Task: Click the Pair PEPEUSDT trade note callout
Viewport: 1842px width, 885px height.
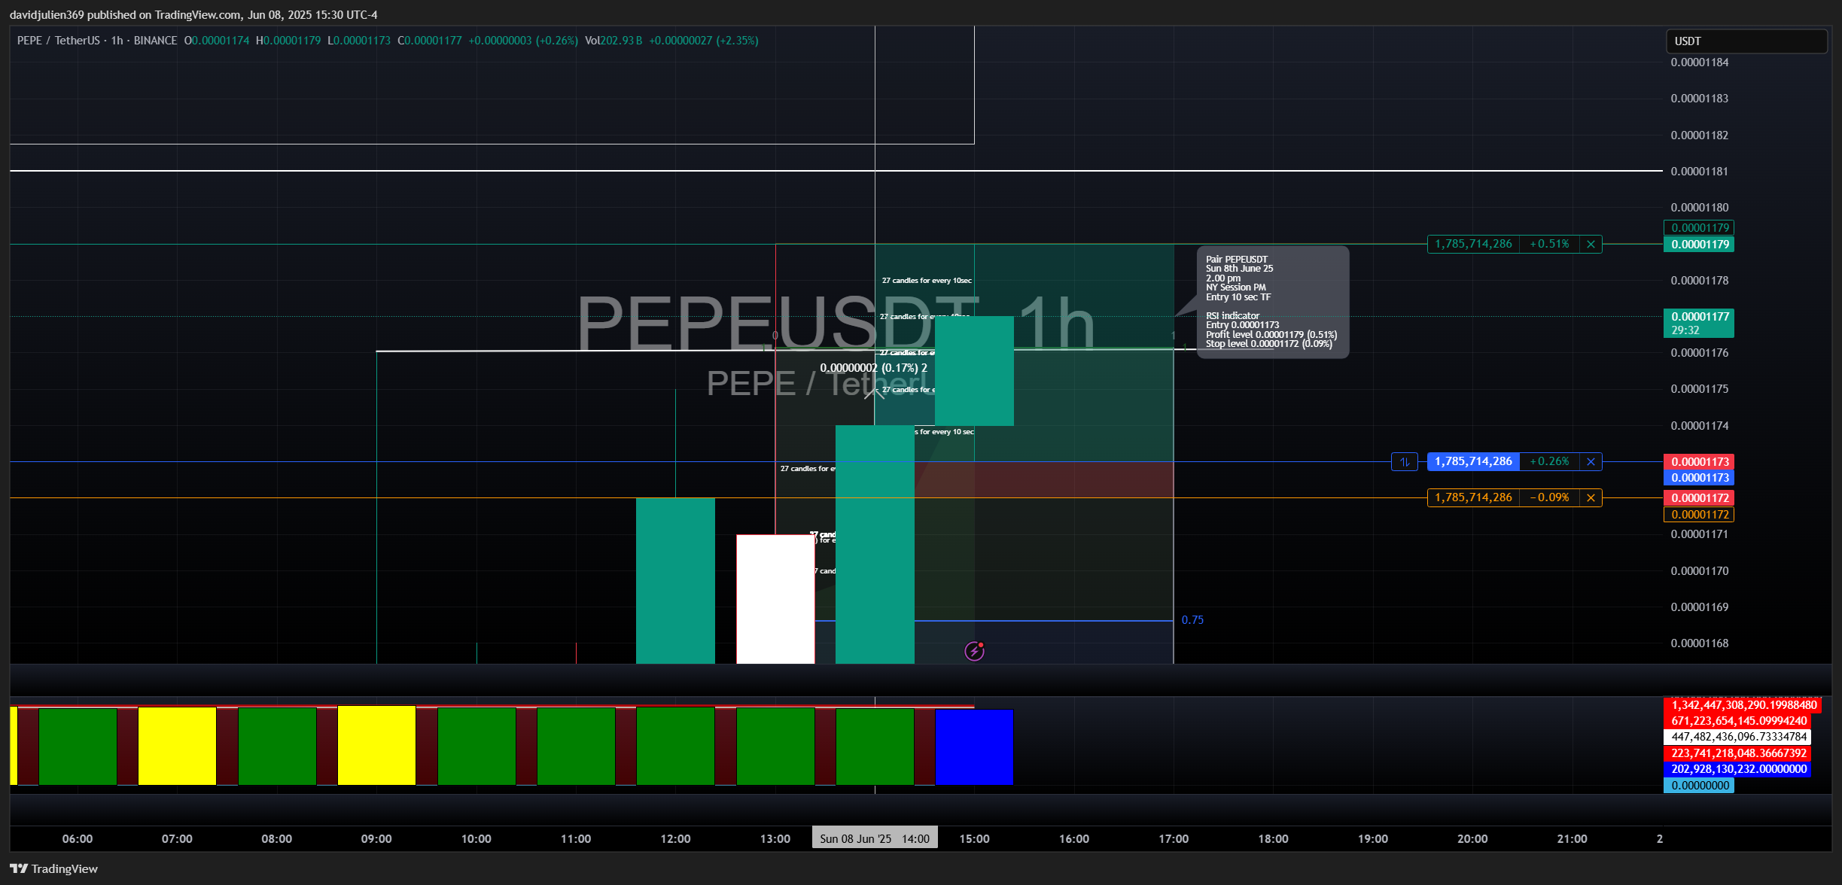Action: click(x=1272, y=302)
